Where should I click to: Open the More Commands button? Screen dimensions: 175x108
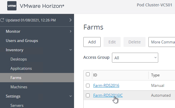[x=162, y=42]
